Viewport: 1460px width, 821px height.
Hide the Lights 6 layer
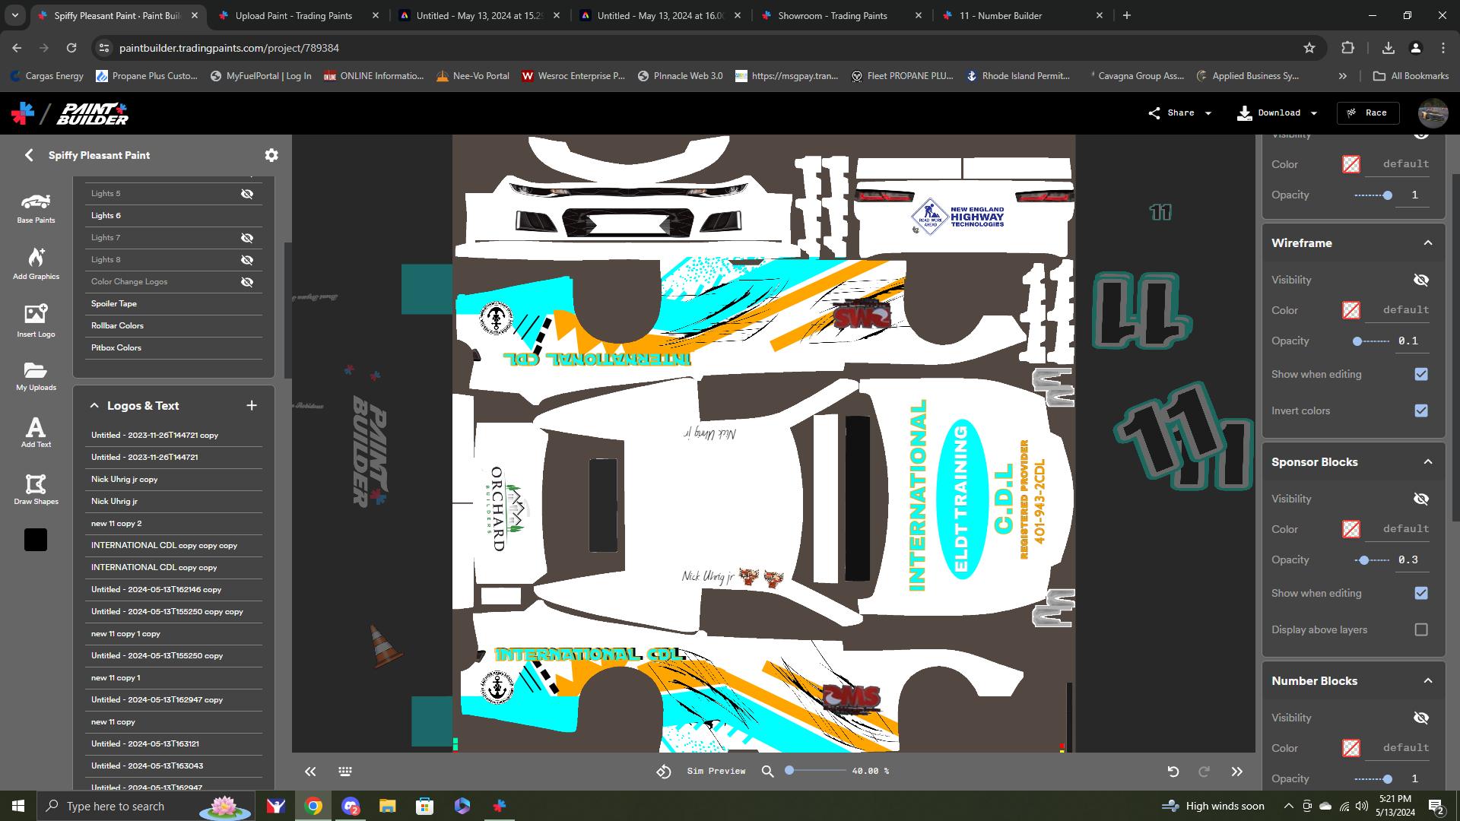pos(248,215)
